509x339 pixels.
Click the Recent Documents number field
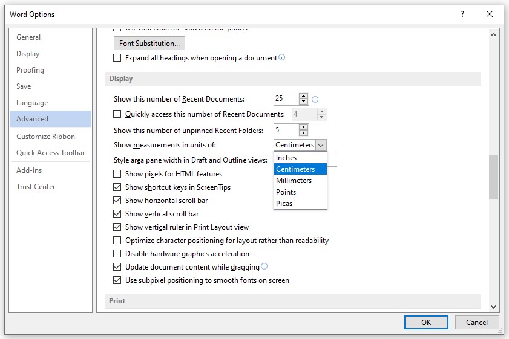pos(286,98)
